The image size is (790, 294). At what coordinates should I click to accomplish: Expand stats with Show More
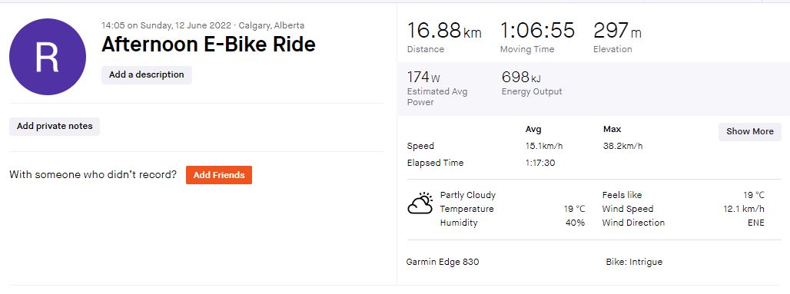(x=750, y=131)
